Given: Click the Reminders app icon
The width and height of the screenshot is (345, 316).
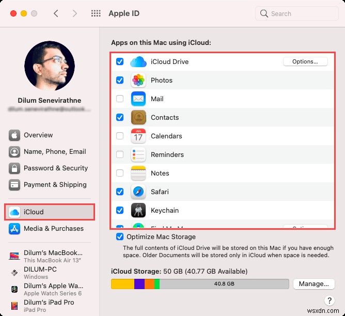Looking at the screenshot, I should (x=138, y=154).
